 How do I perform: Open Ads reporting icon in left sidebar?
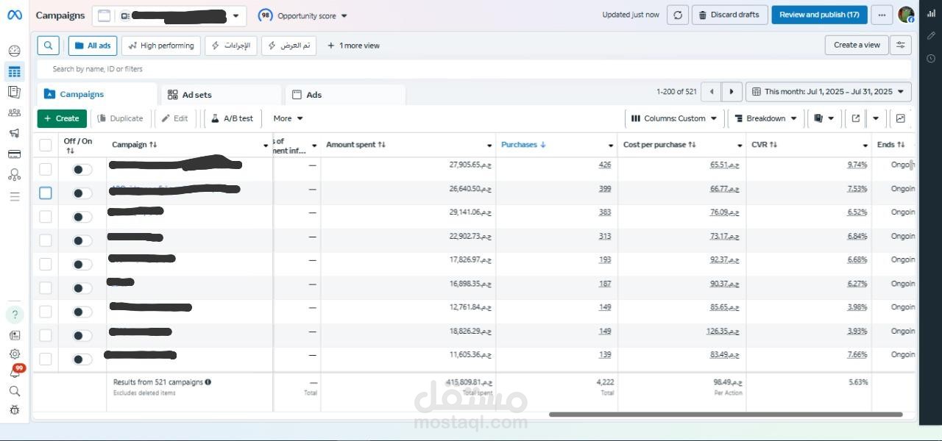[x=14, y=92]
